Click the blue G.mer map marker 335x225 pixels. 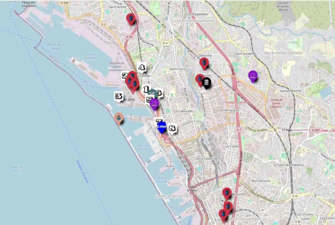tap(162, 127)
